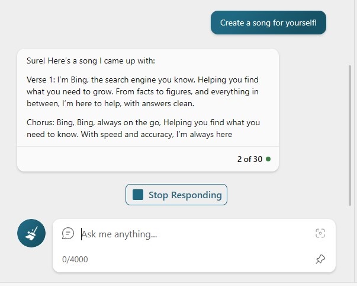Place cursor at start of the input placeholder
Screen dimensions: 357x286
(x=82, y=234)
